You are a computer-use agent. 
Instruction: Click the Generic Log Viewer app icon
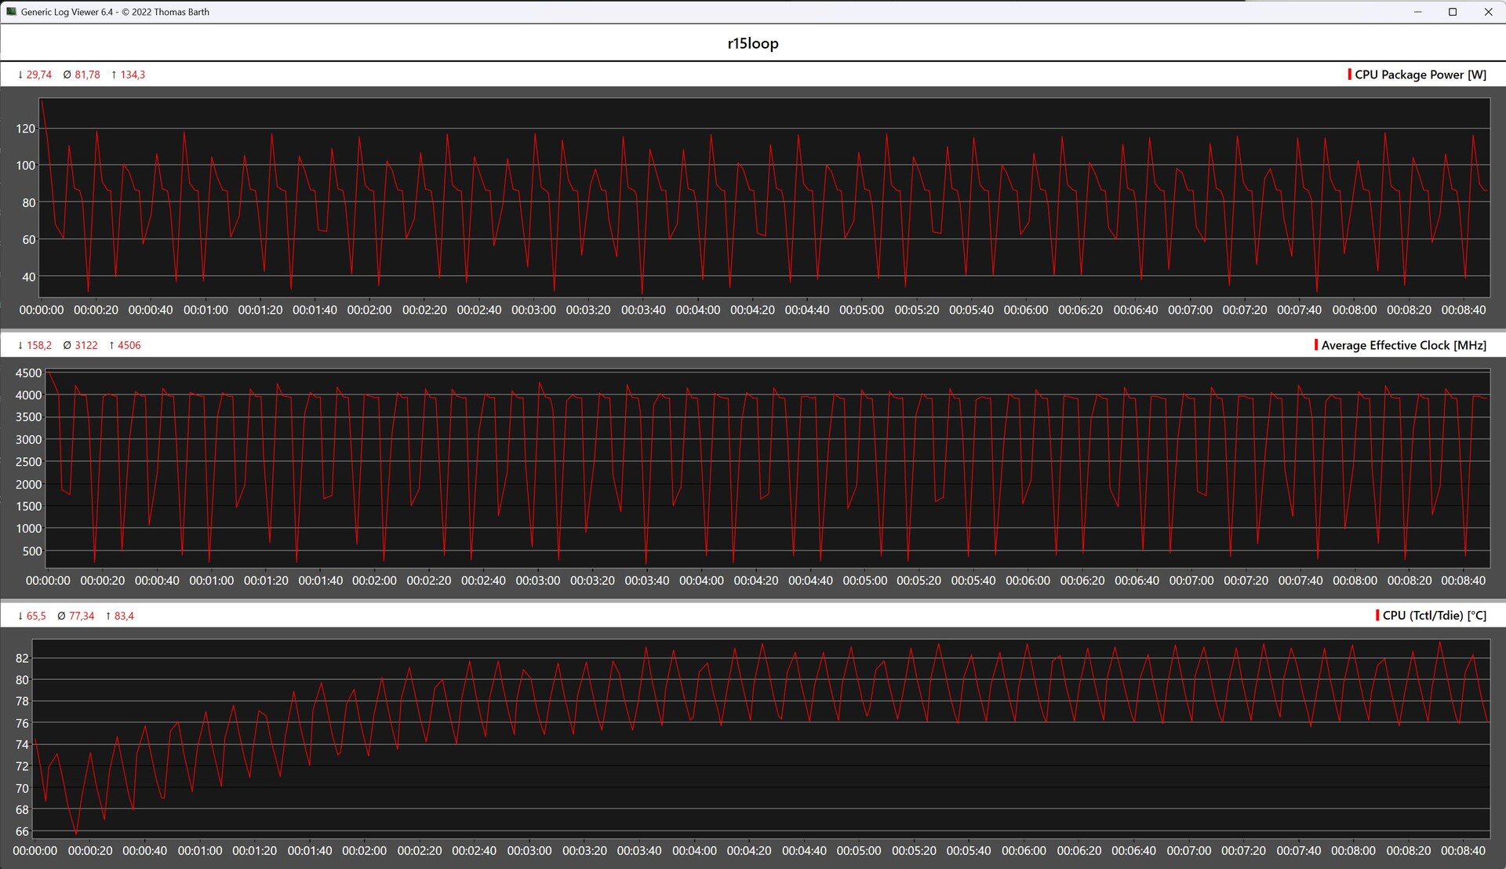click(11, 12)
